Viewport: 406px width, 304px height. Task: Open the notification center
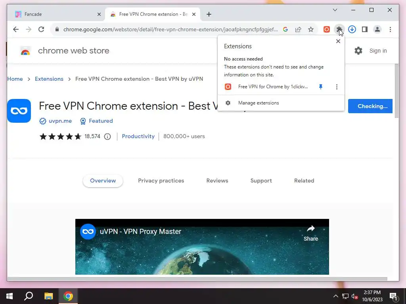click(394, 296)
